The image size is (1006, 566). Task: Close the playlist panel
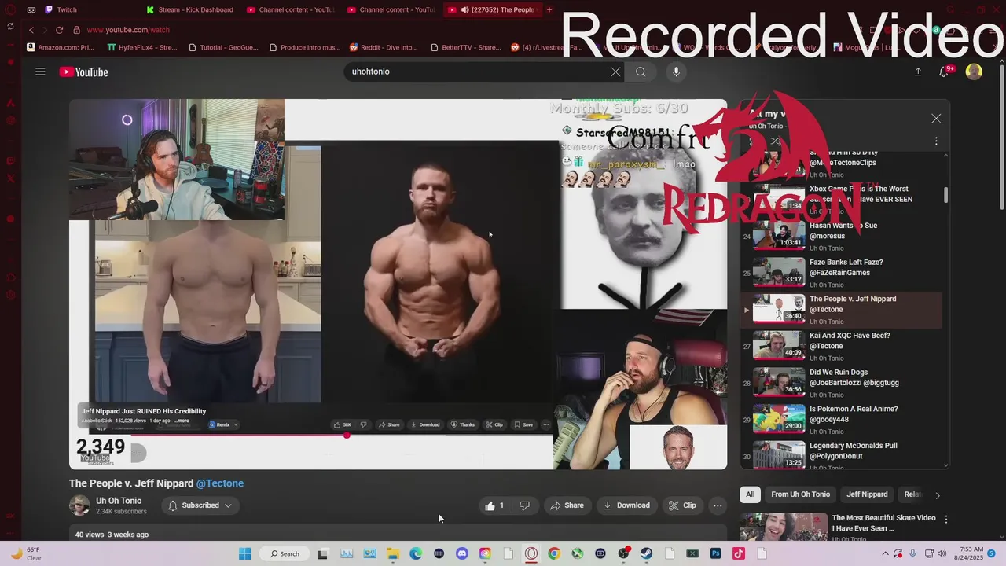point(936,119)
